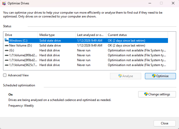Click the shield icon on Analyse button

point(120,76)
